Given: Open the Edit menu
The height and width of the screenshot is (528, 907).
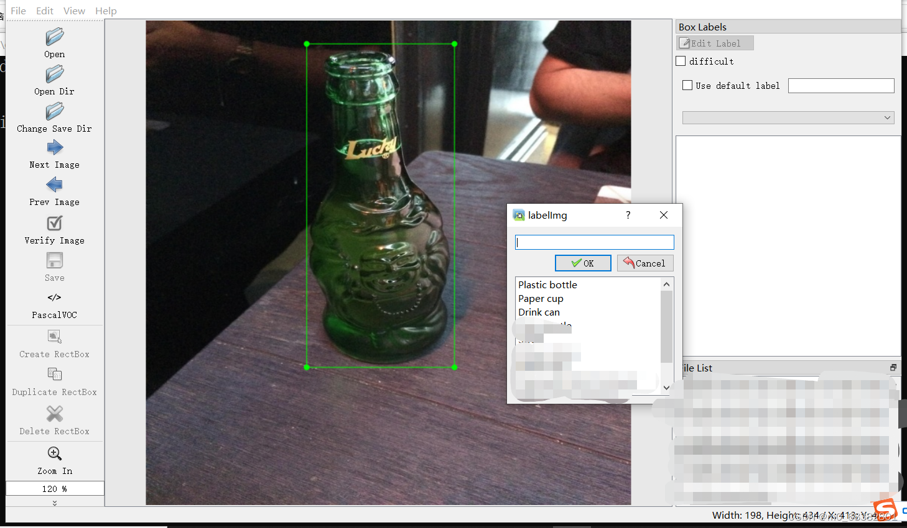Looking at the screenshot, I should click(45, 11).
